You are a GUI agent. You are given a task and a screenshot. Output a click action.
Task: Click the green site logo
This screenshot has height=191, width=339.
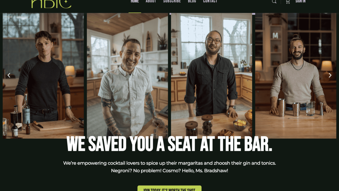click(x=51, y=4)
